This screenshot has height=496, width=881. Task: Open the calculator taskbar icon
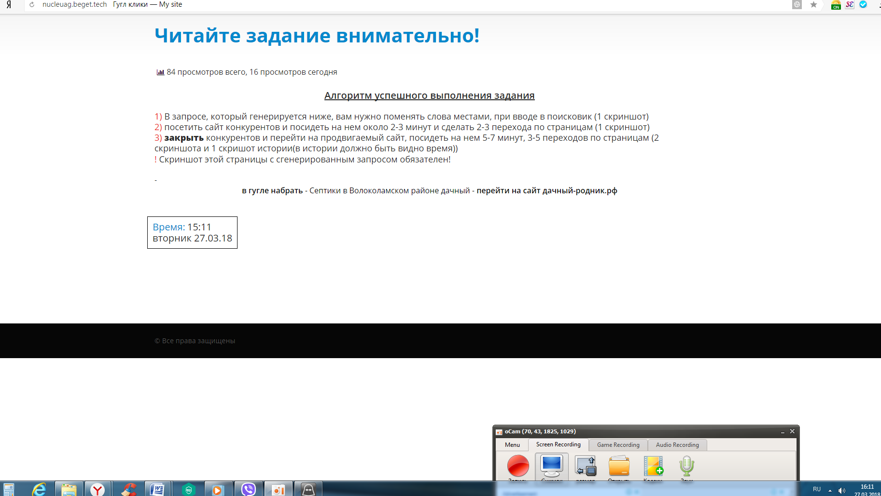click(x=8, y=489)
